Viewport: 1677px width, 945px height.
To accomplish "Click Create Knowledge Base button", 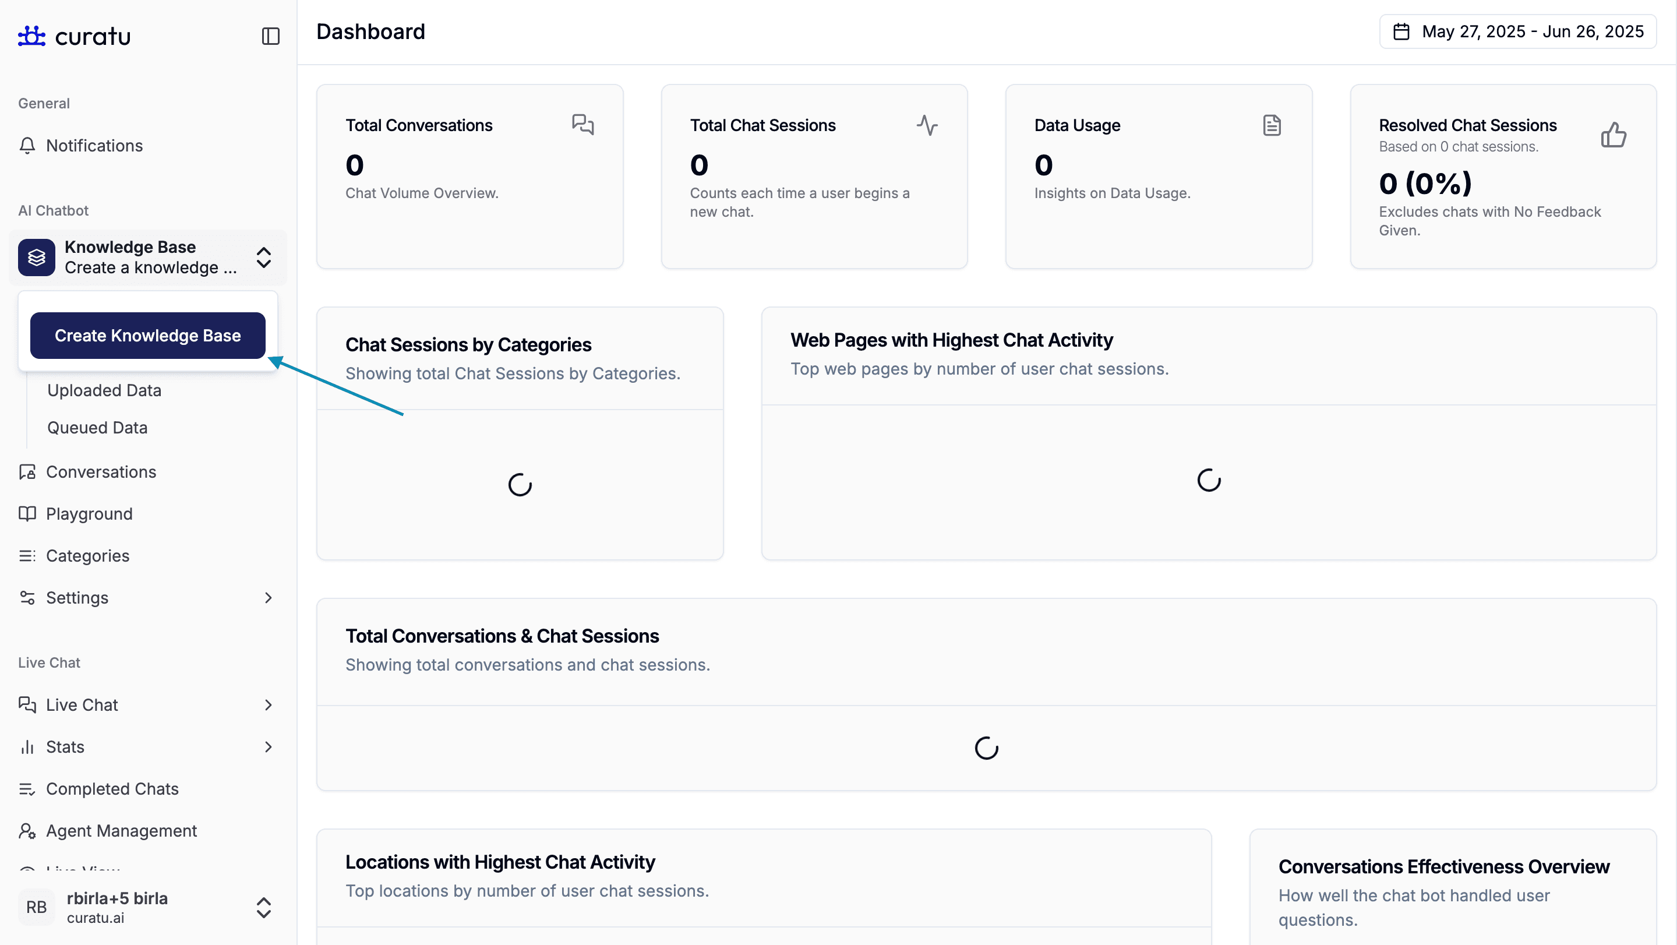I will [148, 336].
